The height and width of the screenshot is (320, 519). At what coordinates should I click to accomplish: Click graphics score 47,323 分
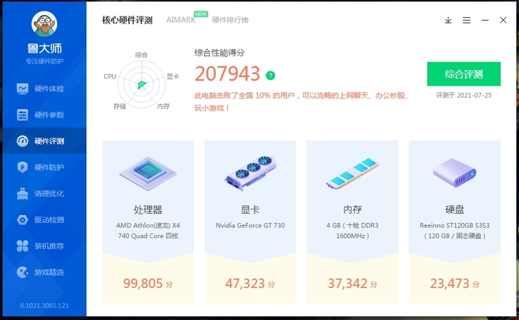pos(250,284)
